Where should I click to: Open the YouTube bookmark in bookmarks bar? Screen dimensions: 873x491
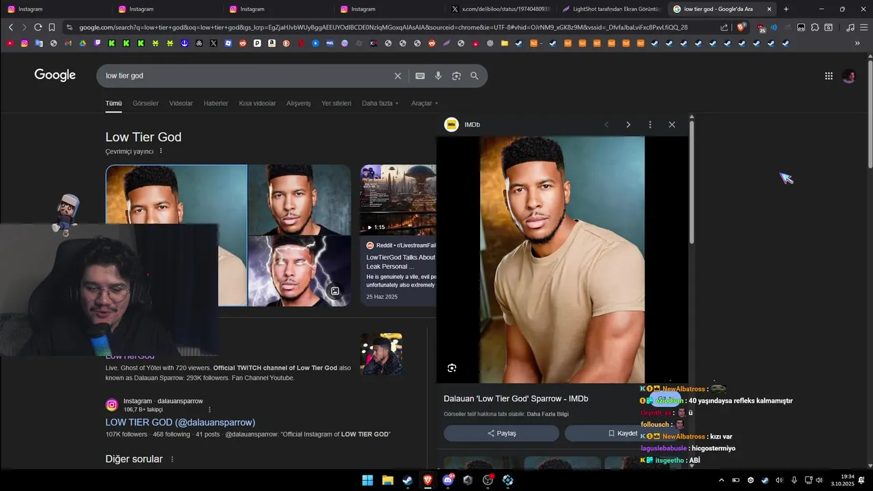(x=10, y=43)
